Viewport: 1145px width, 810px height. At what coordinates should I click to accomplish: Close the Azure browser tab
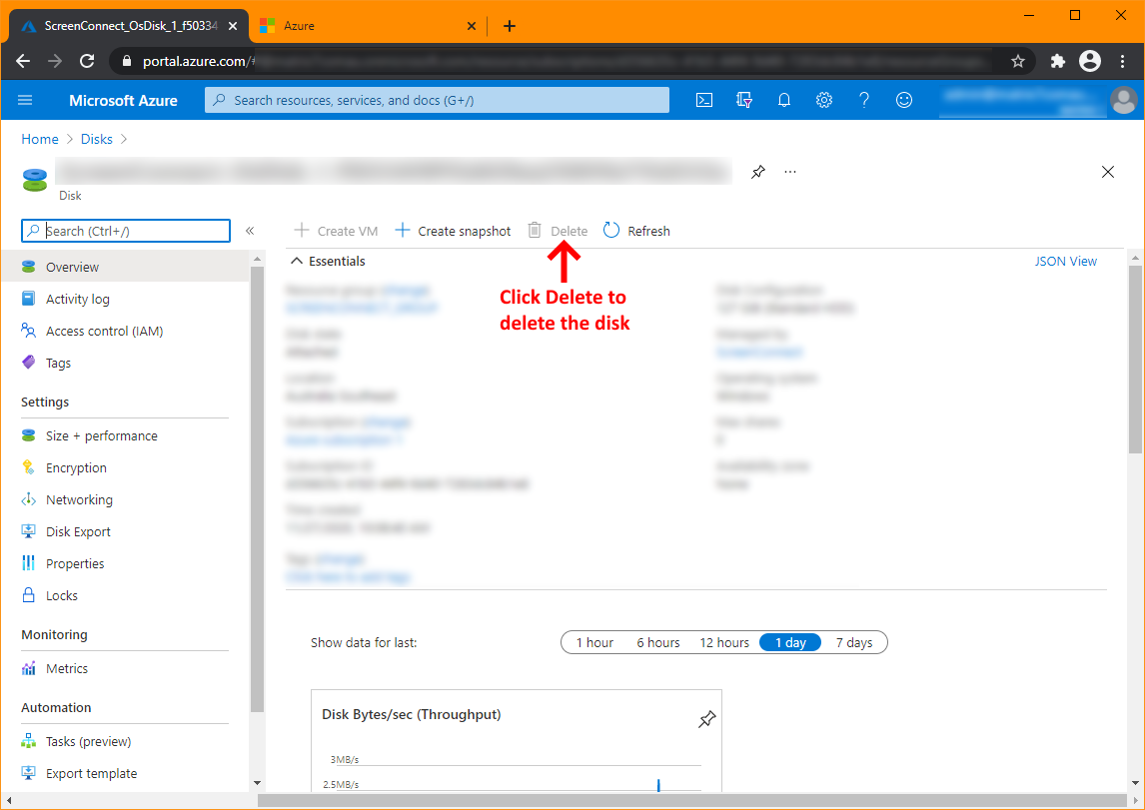[472, 26]
